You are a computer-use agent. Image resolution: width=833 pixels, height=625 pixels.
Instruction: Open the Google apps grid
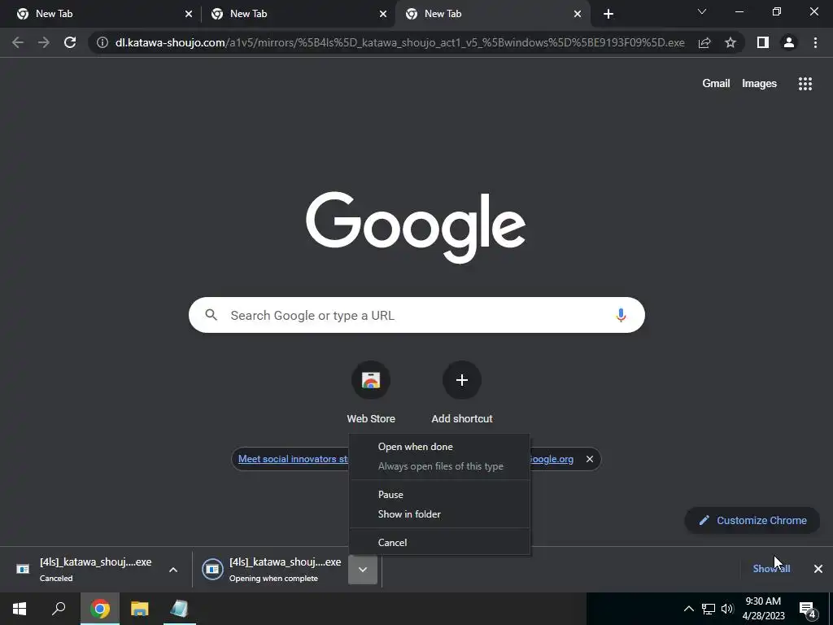tap(805, 84)
